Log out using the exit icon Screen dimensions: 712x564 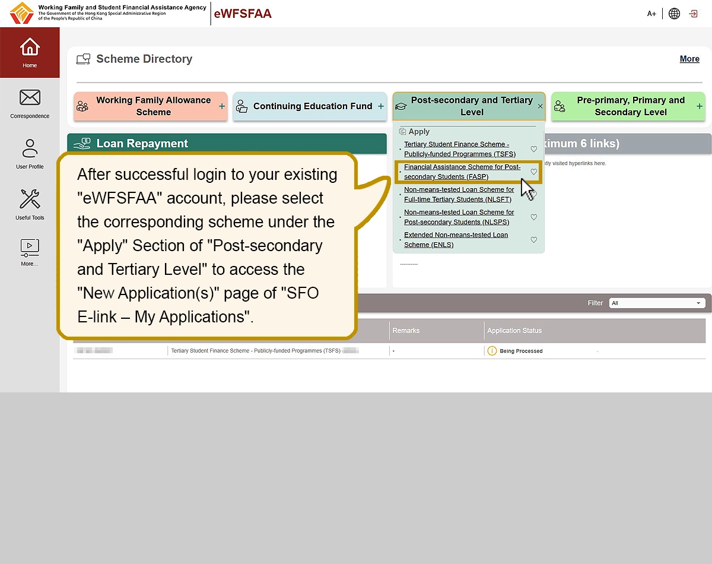coord(693,14)
